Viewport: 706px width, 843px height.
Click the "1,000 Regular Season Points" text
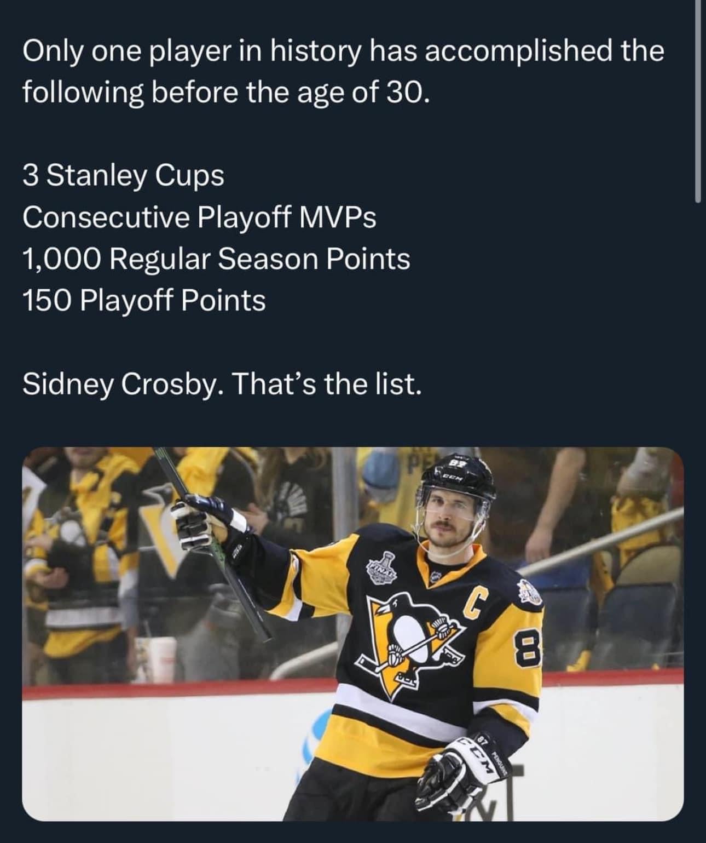[216, 259]
